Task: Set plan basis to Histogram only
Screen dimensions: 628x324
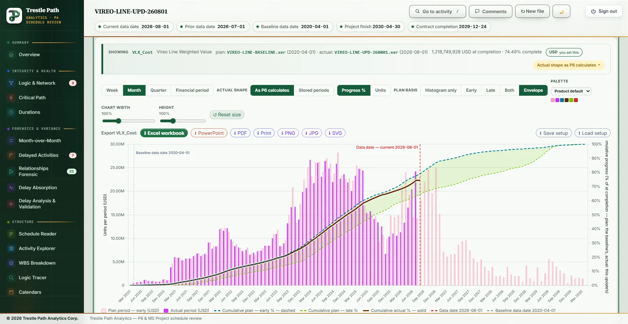Action: (441, 90)
